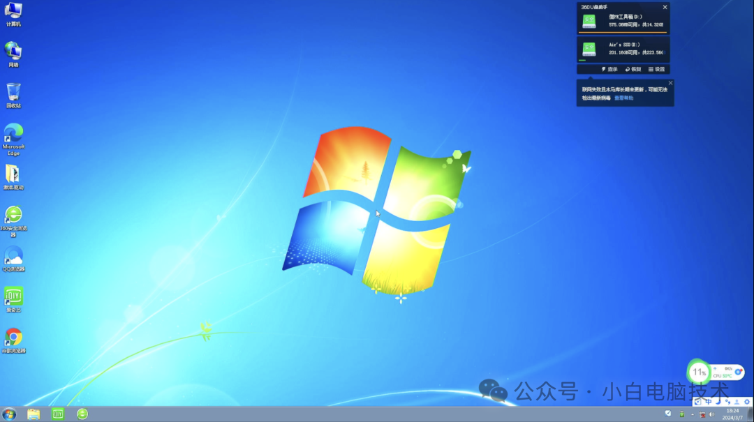Open File Explorer from the taskbar
This screenshot has width=754, height=422.
pyautogui.click(x=34, y=414)
